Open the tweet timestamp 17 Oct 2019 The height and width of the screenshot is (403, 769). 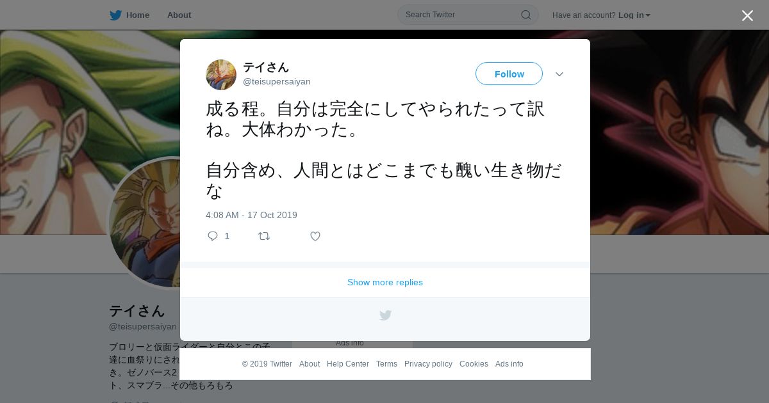[x=251, y=215]
